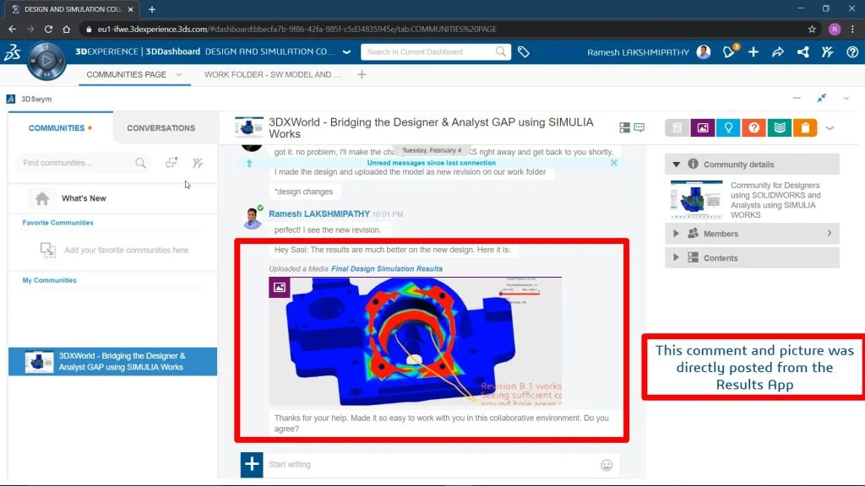Click the plus Add icon in top bar

753,51
